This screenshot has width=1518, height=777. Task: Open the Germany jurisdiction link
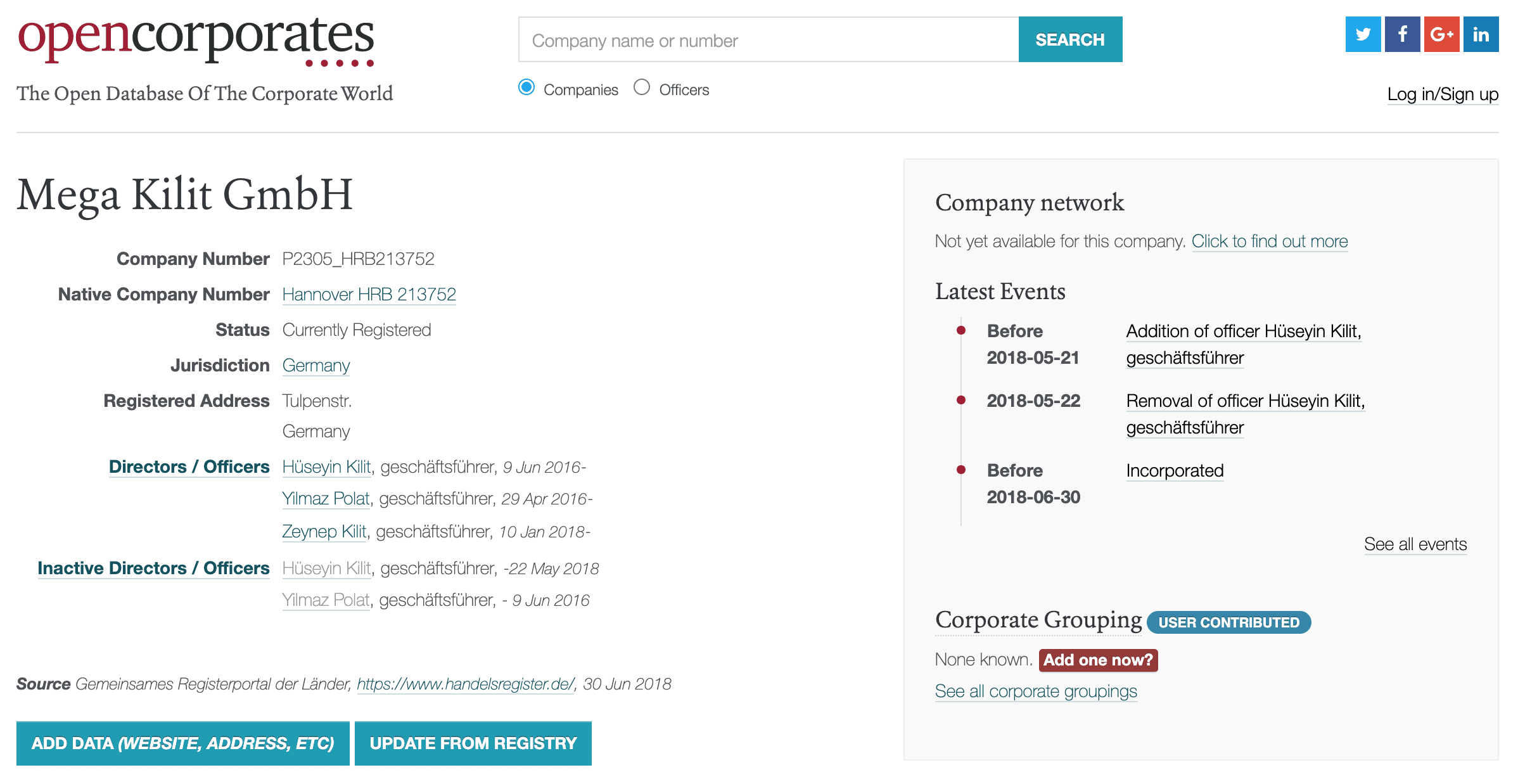click(316, 366)
